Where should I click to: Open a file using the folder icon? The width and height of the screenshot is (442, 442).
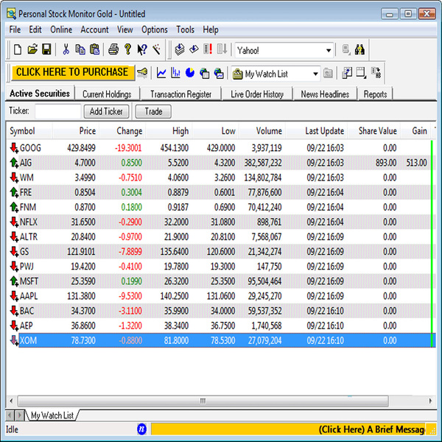point(32,49)
